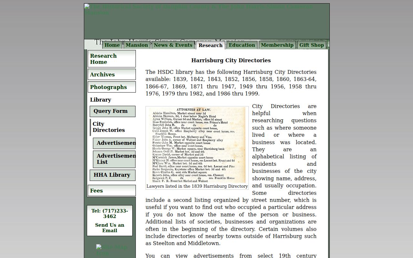Open the Archives sidebar link

(x=112, y=74)
